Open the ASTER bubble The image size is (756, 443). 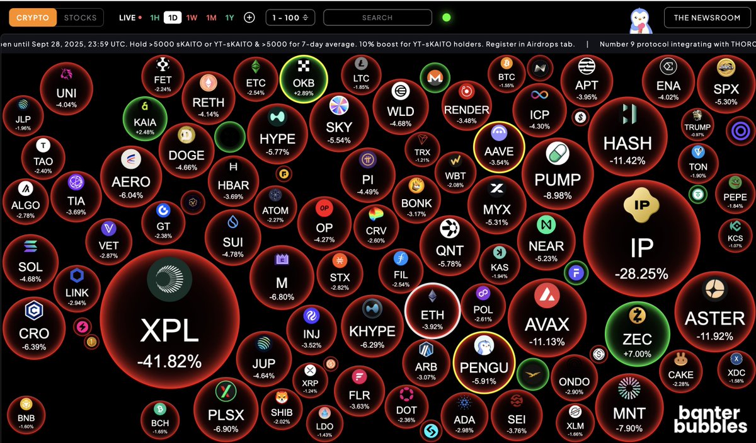(715, 311)
